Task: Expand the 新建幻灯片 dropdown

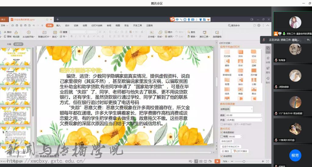Action: pos(45,37)
